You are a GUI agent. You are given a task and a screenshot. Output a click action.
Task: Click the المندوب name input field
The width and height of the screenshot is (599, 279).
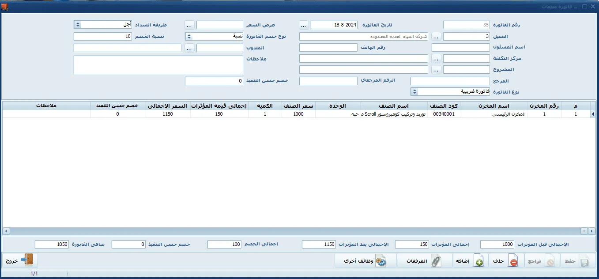[128, 48]
